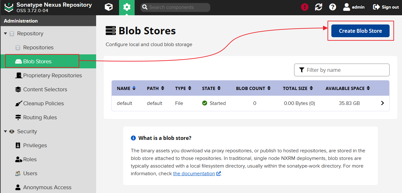Sort table by STATE column
The height and width of the screenshot is (193, 402).
pyautogui.click(x=212, y=88)
